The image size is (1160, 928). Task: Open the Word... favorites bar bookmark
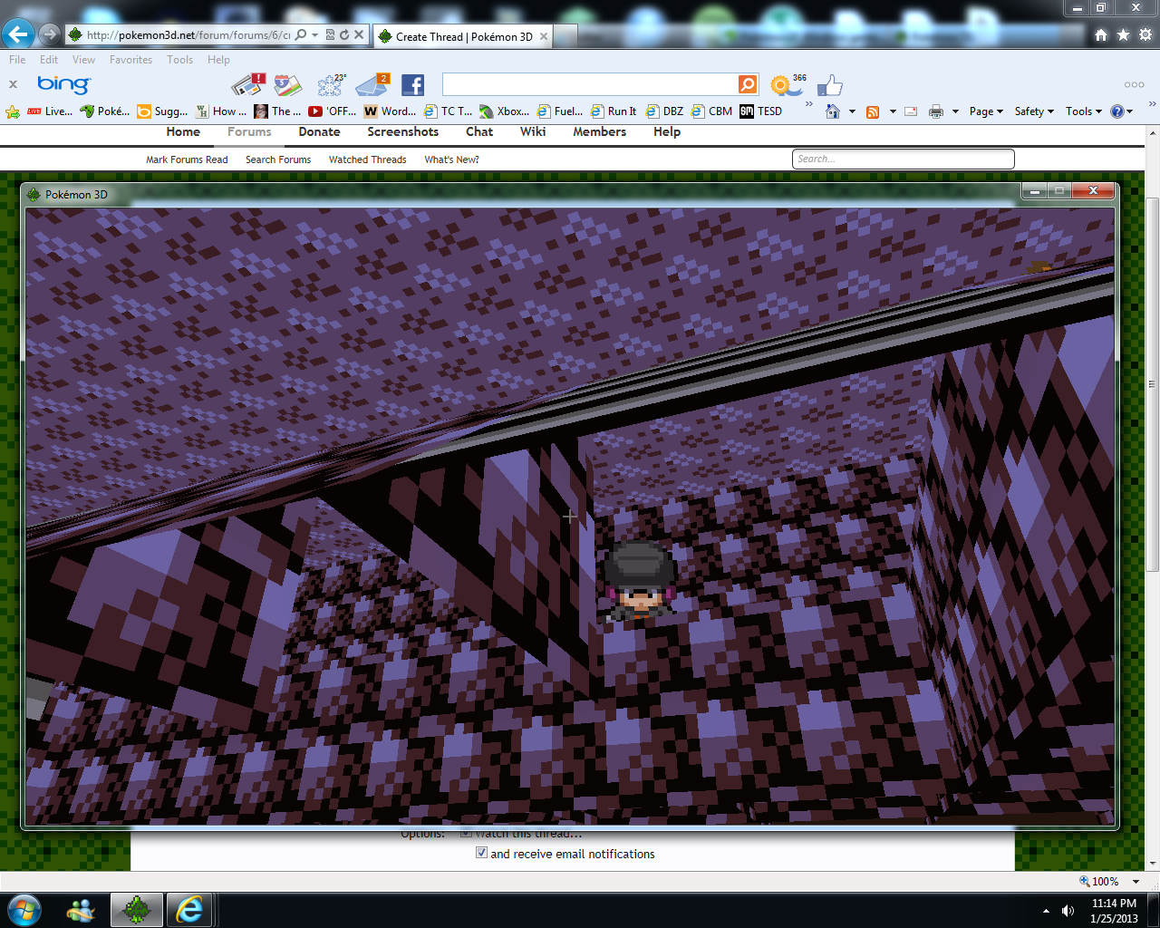tap(390, 111)
